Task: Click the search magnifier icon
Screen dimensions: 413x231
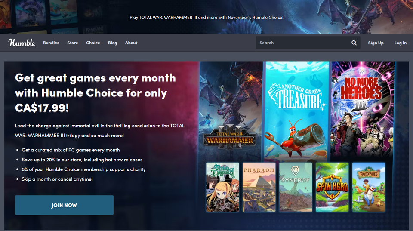Action: tap(354, 43)
